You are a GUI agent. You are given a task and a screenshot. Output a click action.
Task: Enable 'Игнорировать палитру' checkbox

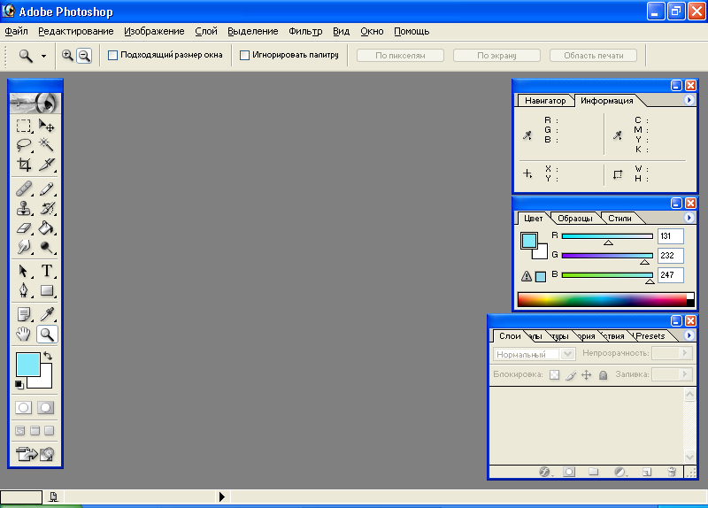pos(244,55)
